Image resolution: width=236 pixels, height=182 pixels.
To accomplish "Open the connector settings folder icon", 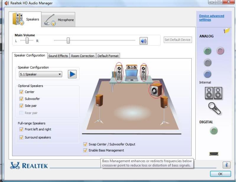I will point(227,30).
